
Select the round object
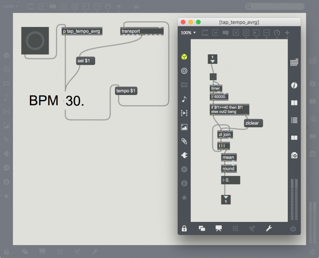click(229, 169)
